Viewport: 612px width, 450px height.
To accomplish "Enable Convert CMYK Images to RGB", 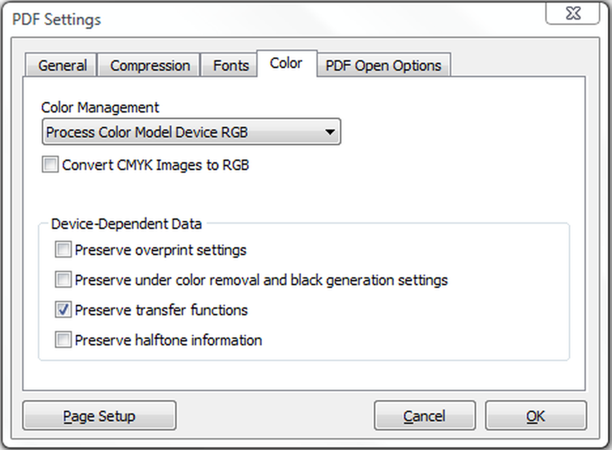I will pos(50,165).
